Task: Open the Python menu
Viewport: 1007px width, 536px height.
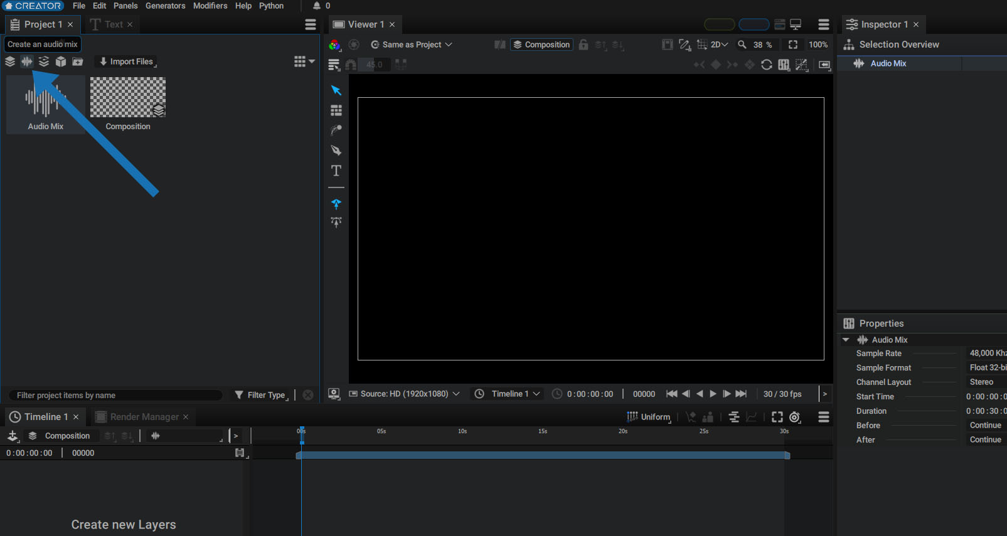Action: pyautogui.click(x=272, y=6)
